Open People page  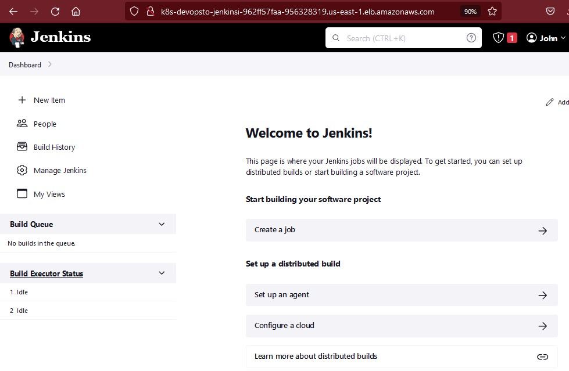coord(45,124)
